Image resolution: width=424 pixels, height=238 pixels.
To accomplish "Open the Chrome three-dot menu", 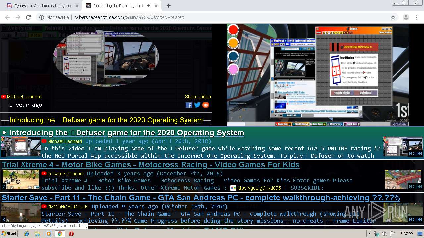I will pyautogui.click(x=416, y=17).
